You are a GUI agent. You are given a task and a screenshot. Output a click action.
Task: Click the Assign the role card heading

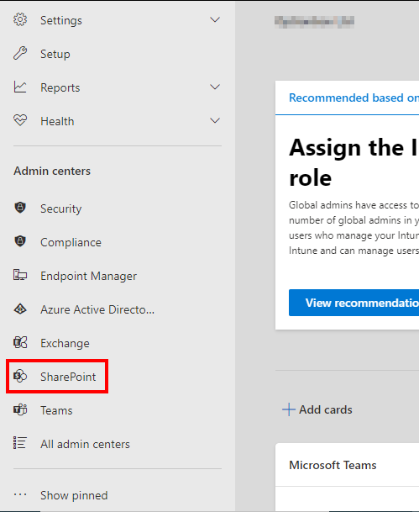pos(354,162)
